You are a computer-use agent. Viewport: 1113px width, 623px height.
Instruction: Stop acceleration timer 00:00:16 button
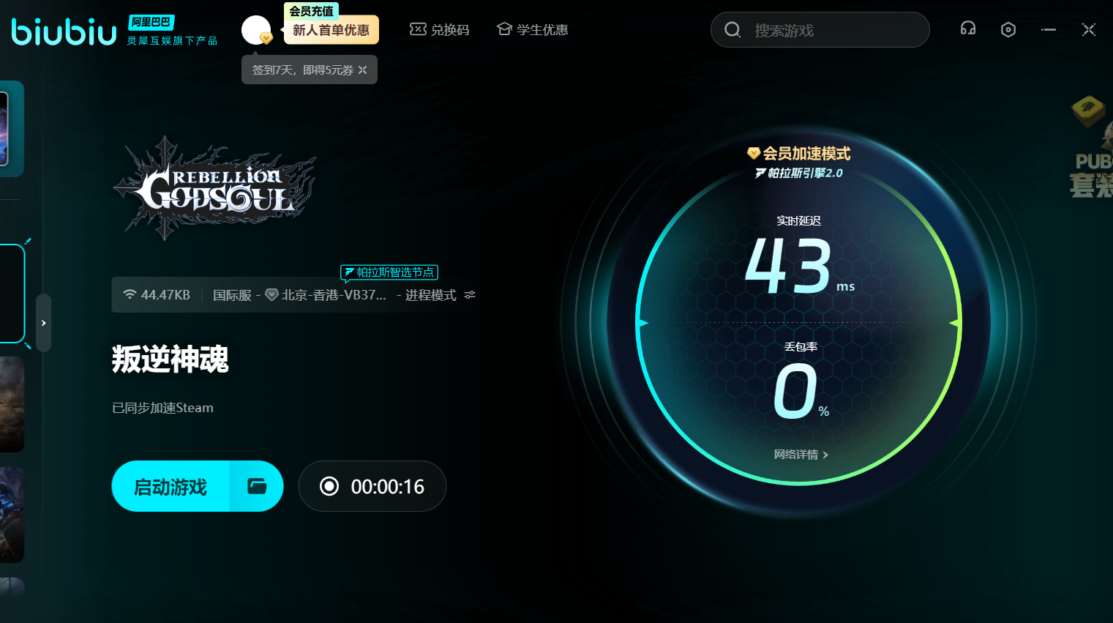(x=372, y=486)
